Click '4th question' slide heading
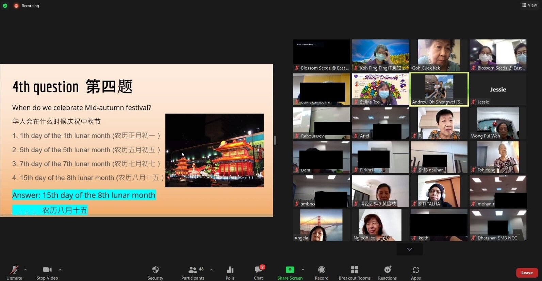This screenshot has width=542, height=281. click(x=46, y=87)
